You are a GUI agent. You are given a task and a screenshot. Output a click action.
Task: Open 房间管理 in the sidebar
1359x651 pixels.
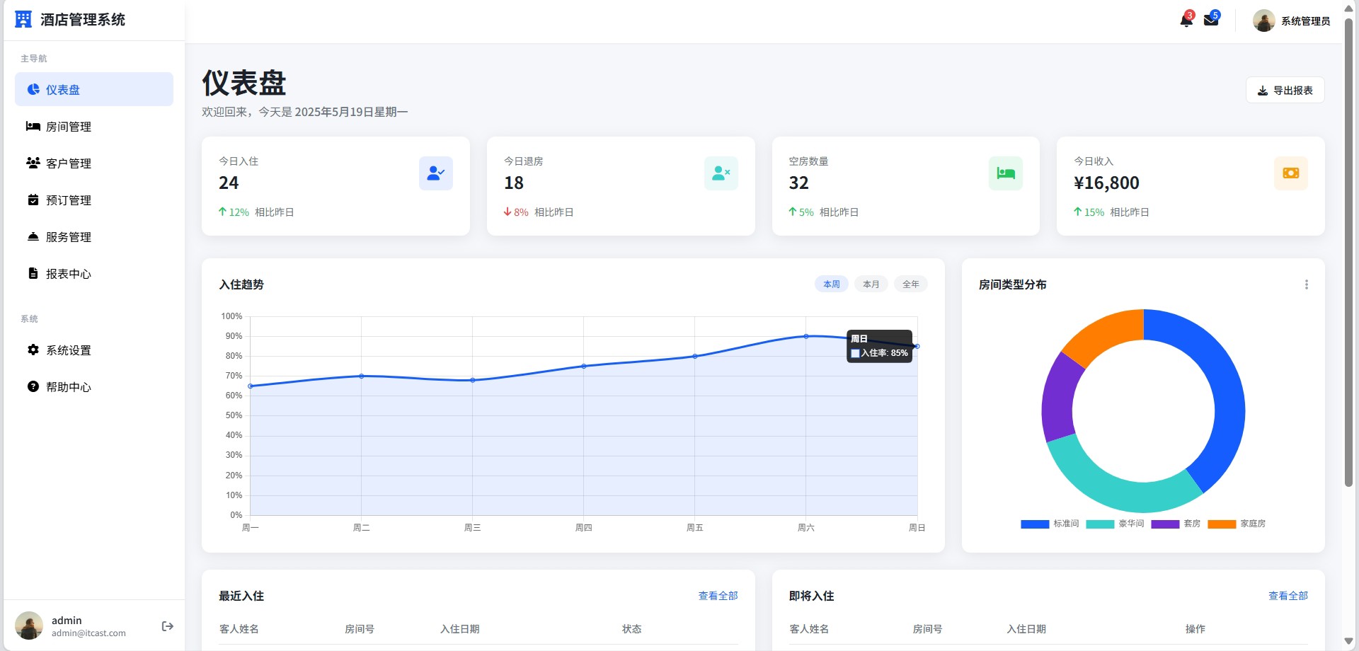coord(69,127)
